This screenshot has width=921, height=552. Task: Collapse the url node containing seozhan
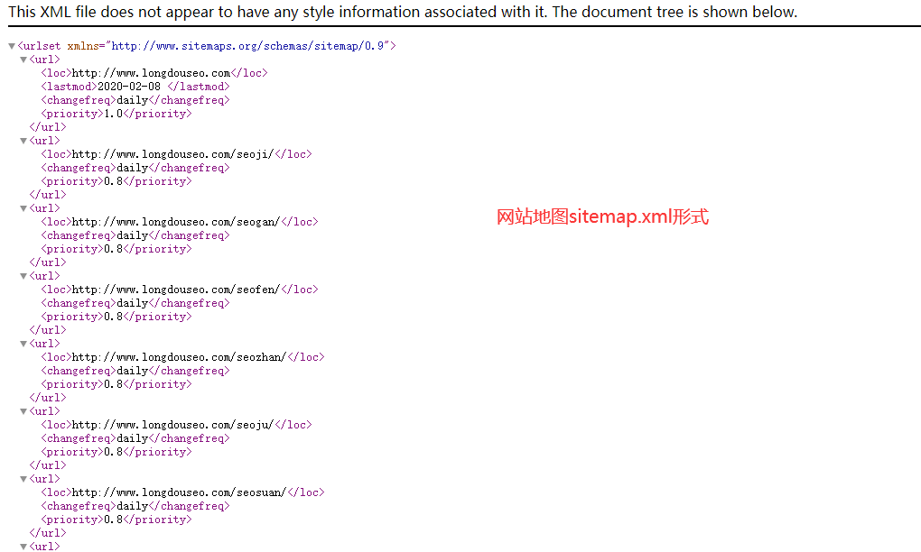pos(23,344)
